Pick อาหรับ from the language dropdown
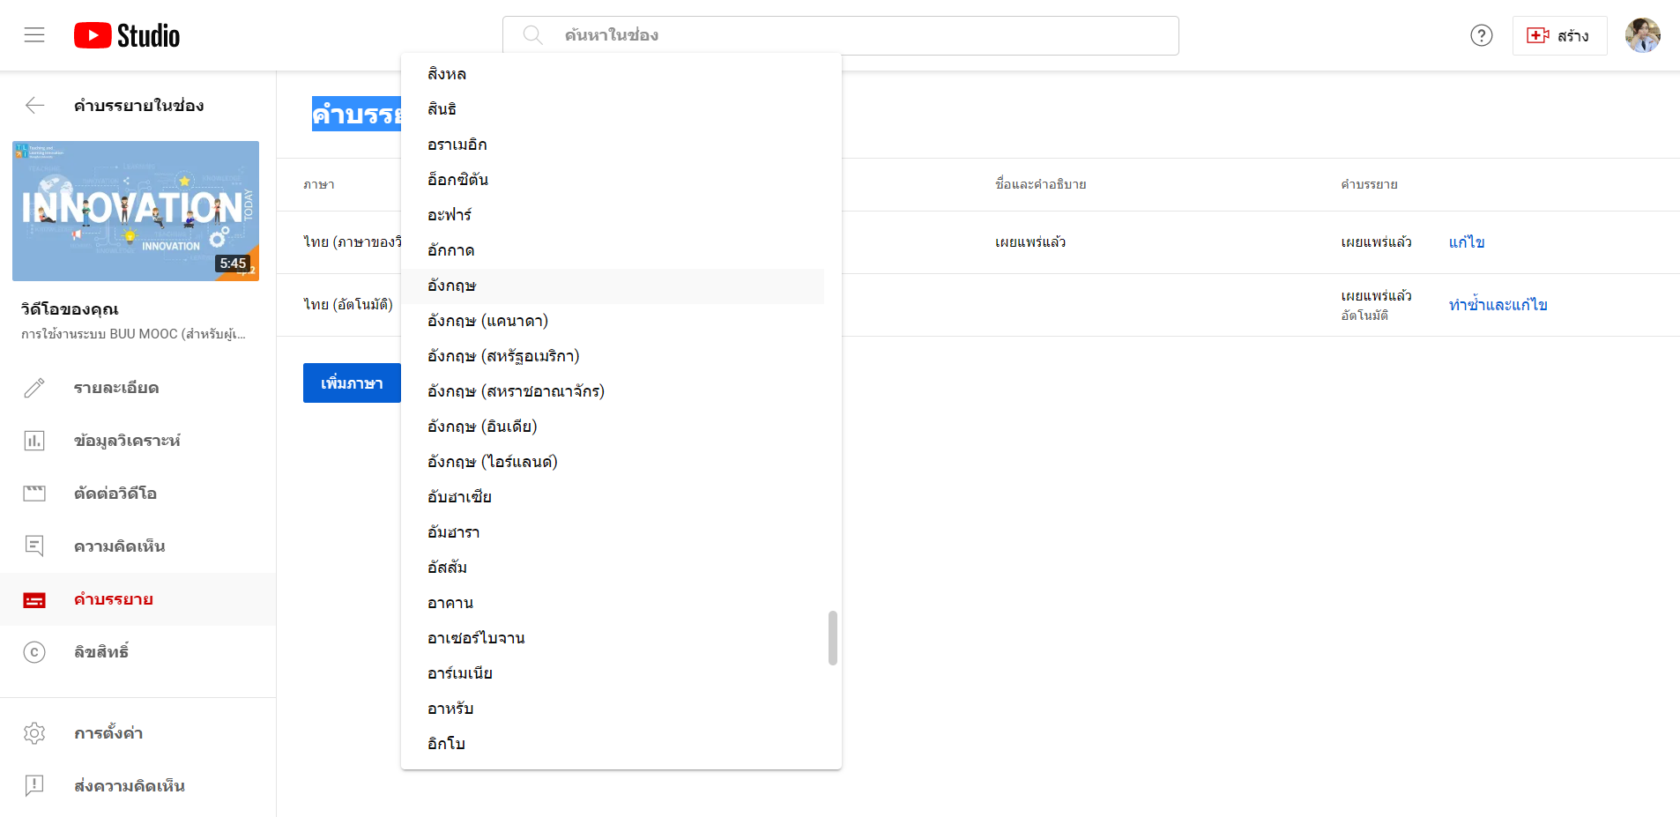 [450, 709]
